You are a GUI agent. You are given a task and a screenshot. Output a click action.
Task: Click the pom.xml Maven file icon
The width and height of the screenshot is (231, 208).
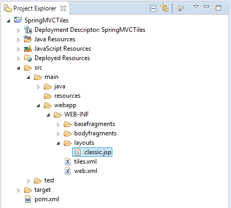pos(28,199)
